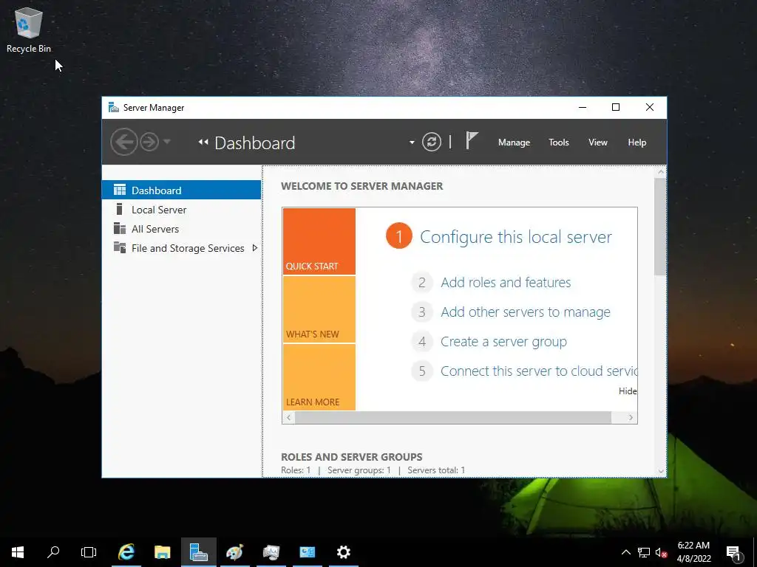757x567 pixels.
Task: Open the Manage menu
Action: coord(515,142)
